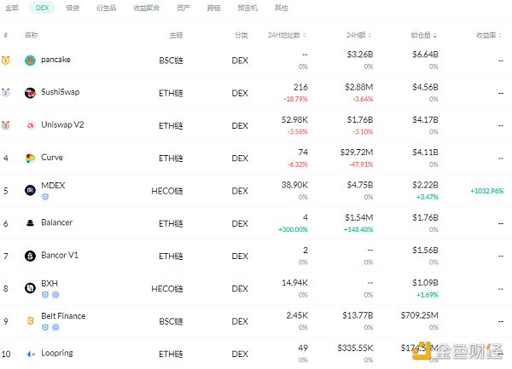The image size is (512, 369).
Task: Click the $4.75B volume for MDEX
Action: click(360, 185)
